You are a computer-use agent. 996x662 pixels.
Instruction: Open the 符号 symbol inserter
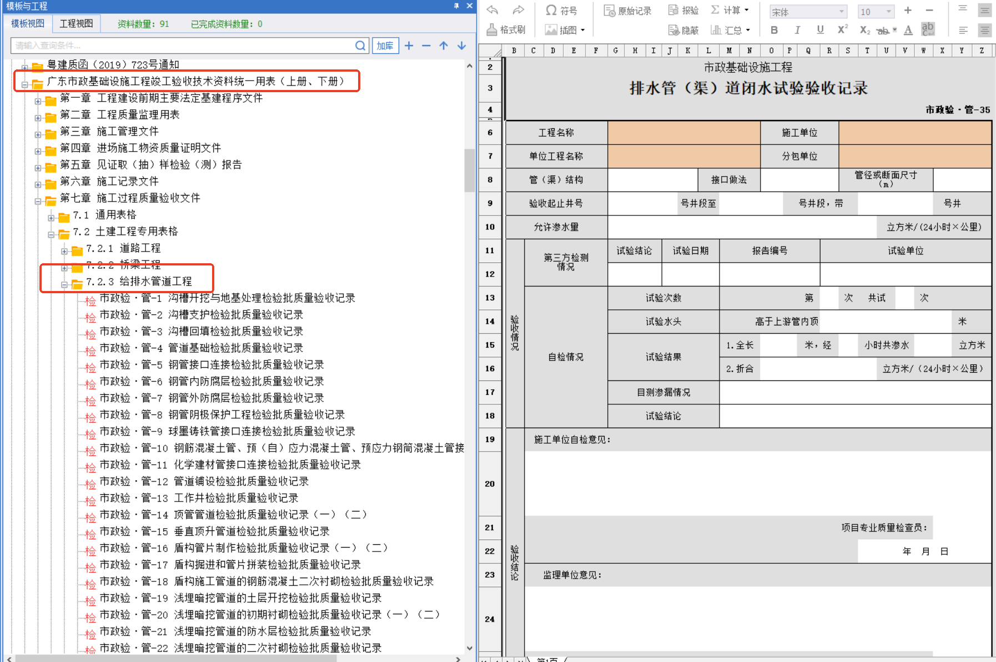[x=561, y=11]
